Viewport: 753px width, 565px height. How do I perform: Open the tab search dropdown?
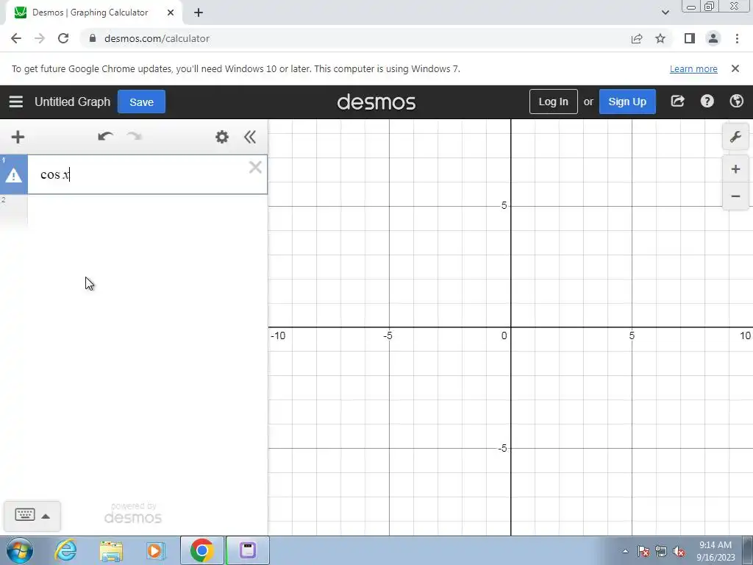tap(665, 13)
